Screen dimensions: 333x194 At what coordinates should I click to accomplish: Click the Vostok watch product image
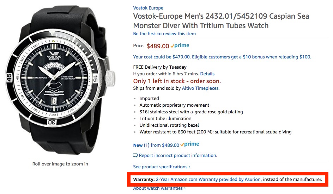pyautogui.click(x=60, y=81)
